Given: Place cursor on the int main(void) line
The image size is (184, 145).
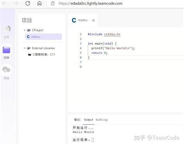Looking at the screenshot, I should pos(102,44).
